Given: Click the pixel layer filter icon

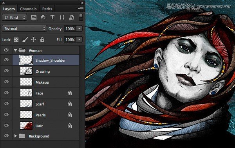Looking at the screenshot, I should point(34,18).
